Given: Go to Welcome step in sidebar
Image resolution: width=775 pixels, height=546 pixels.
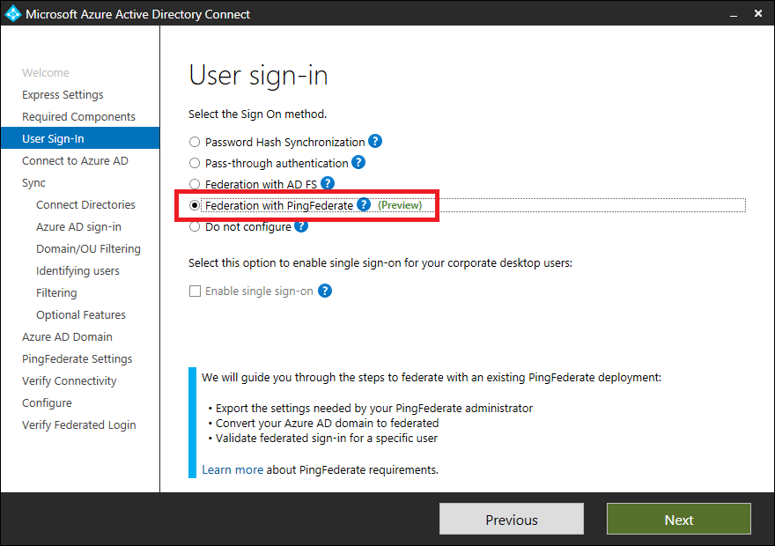Looking at the screenshot, I should (46, 72).
